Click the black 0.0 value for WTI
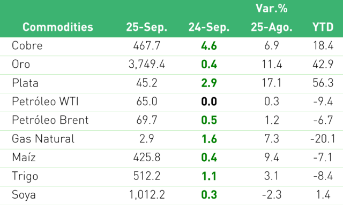 click(209, 101)
